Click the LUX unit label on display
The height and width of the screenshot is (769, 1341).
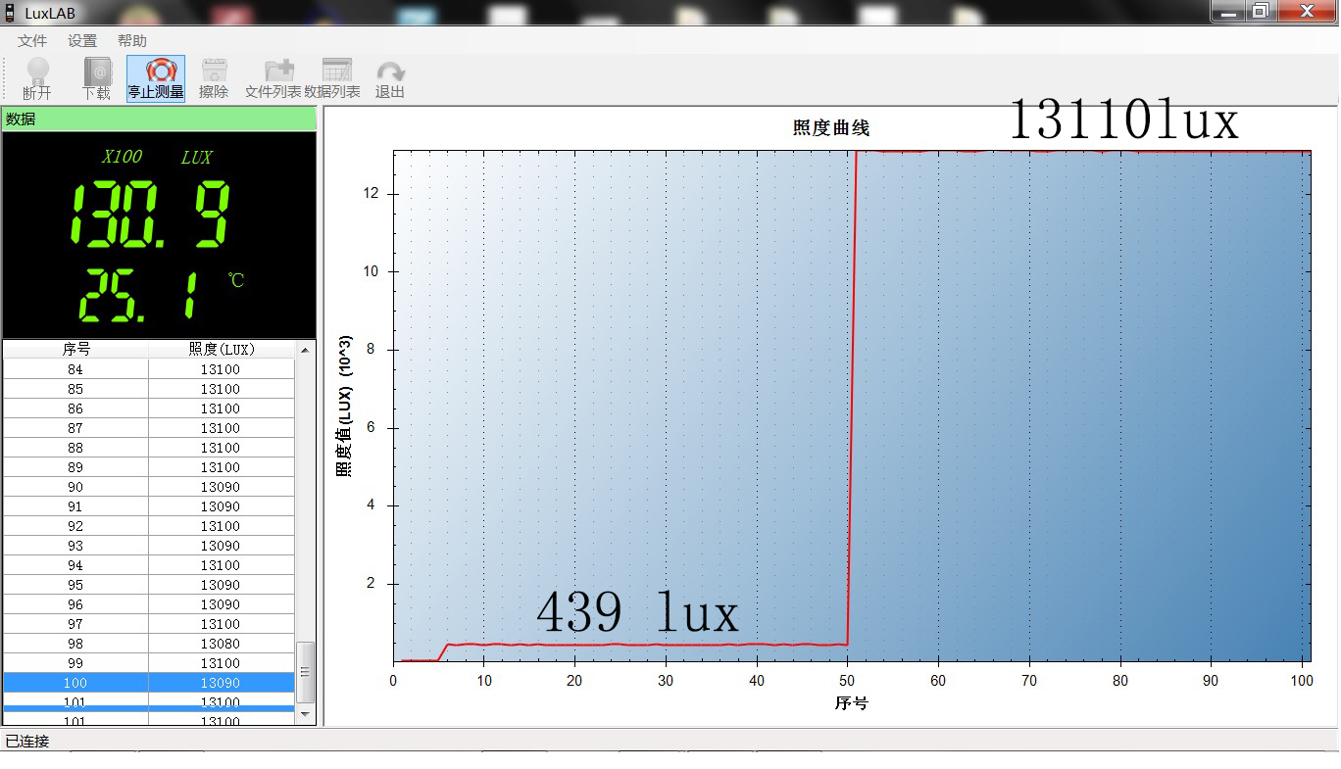pos(196,157)
